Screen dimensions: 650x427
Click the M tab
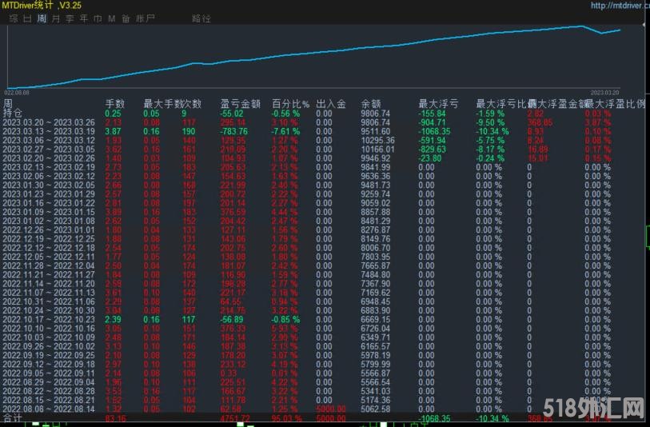pyautogui.click(x=112, y=18)
